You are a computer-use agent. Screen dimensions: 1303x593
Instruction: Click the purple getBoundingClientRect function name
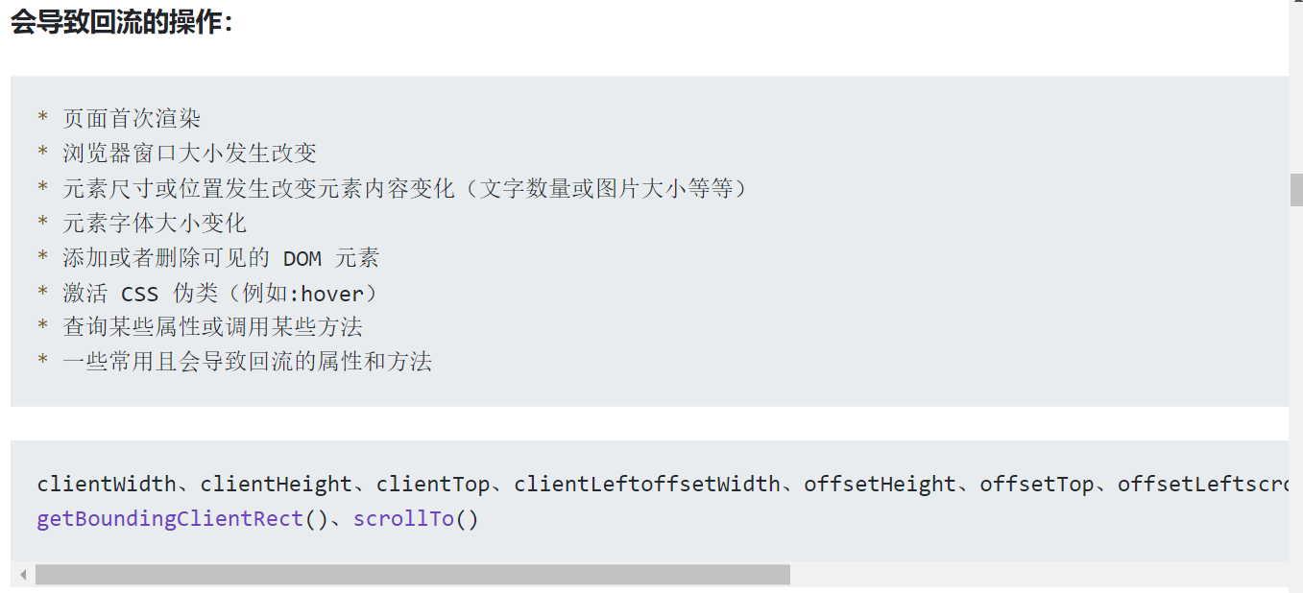[170, 520]
